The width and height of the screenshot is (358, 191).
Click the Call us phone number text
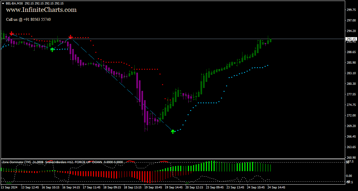(x=28, y=20)
